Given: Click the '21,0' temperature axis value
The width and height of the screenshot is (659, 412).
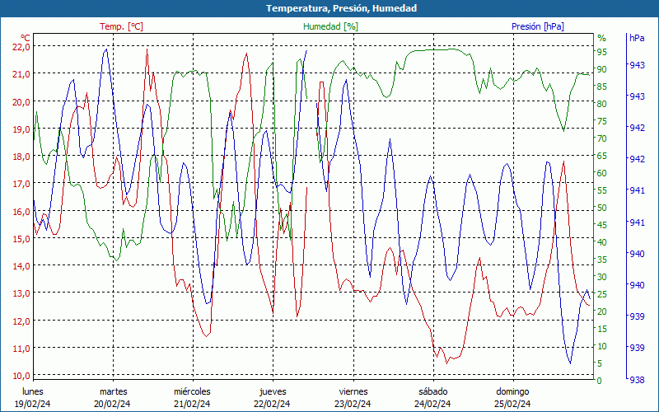Looking at the screenshot, I should (21, 74).
